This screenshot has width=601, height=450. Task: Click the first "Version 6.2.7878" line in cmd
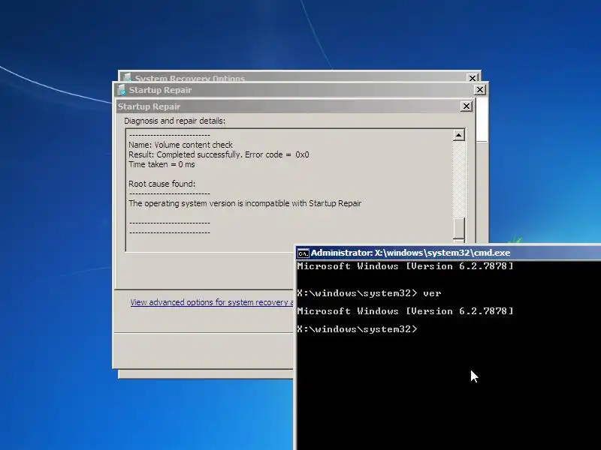[x=405, y=266]
